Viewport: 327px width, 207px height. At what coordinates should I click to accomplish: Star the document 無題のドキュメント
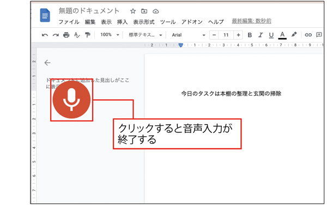tap(133, 11)
